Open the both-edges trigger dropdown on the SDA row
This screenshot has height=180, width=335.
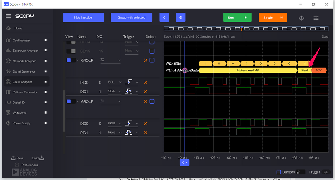point(132,92)
